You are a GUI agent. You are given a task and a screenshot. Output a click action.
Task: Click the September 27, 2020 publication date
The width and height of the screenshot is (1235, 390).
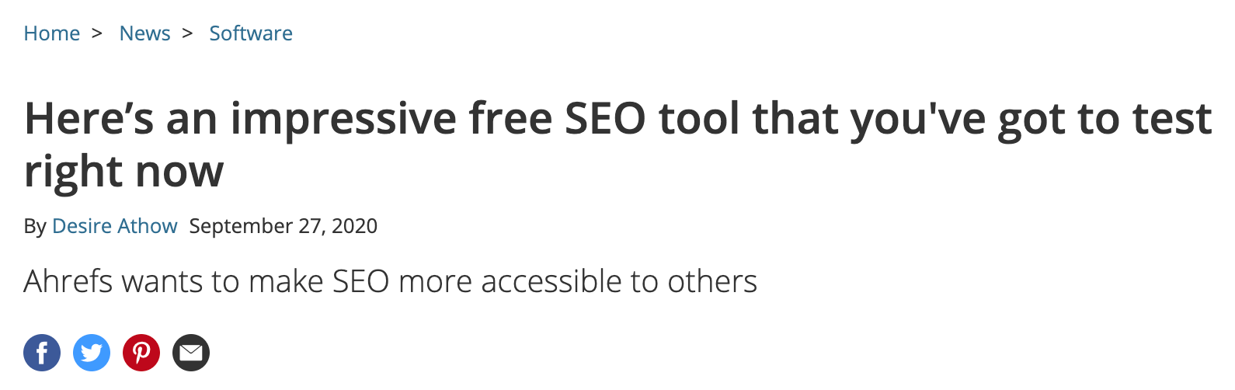284,226
